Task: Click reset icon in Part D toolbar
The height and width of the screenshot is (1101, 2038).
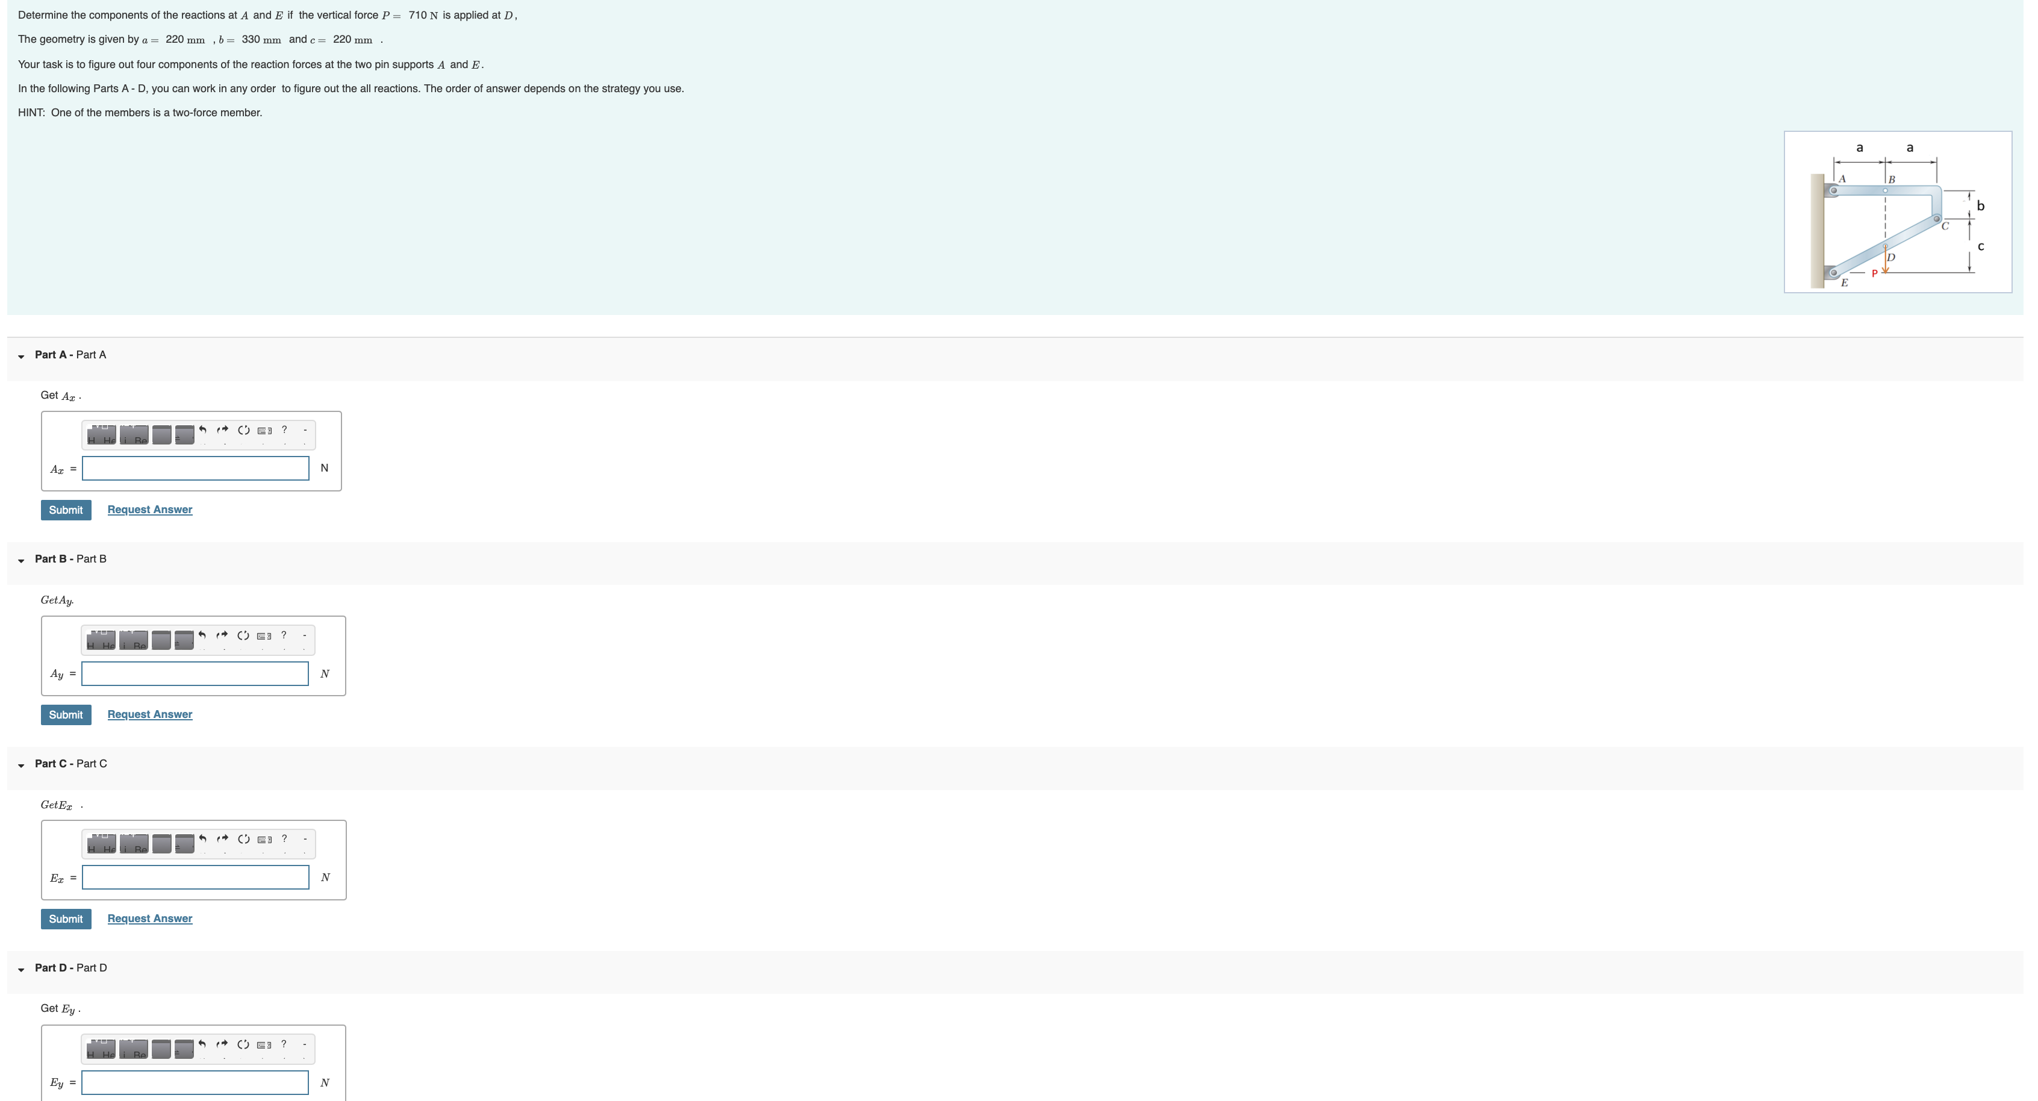Action: click(243, 1044)
